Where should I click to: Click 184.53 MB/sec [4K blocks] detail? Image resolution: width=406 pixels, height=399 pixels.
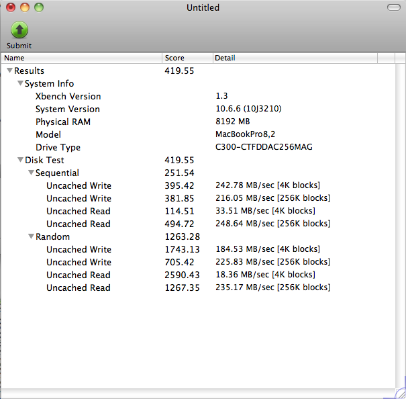click(x=268, y=249)
